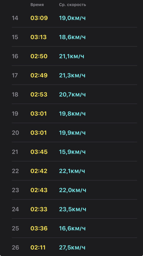Tap the 19,8км/ч speed value

pos(72,114)
